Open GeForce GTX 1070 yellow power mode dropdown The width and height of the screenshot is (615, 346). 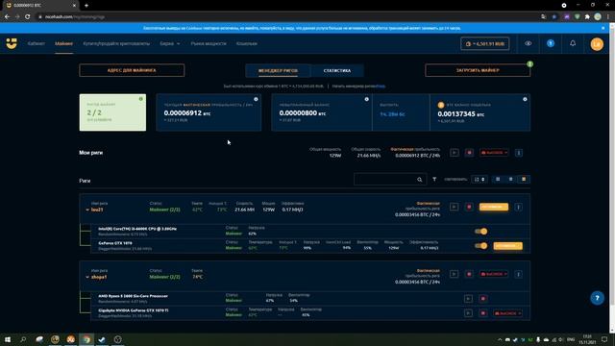(x=508, y=246)
